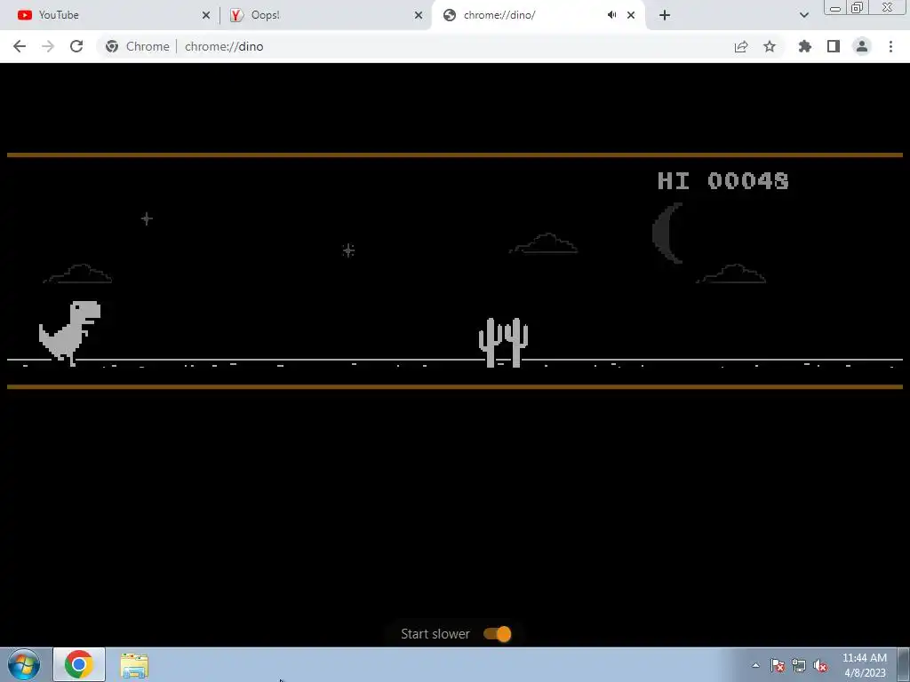Screen dimensions: 910x682
Task: Reload the dino page
Action: (x=76, y=46)
